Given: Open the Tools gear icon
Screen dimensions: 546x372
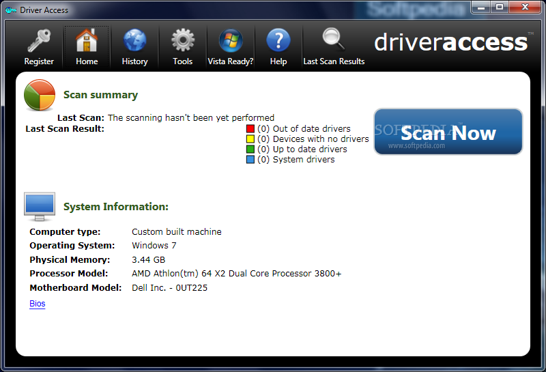Looking at the screenshot, I should tap(183, 40).
